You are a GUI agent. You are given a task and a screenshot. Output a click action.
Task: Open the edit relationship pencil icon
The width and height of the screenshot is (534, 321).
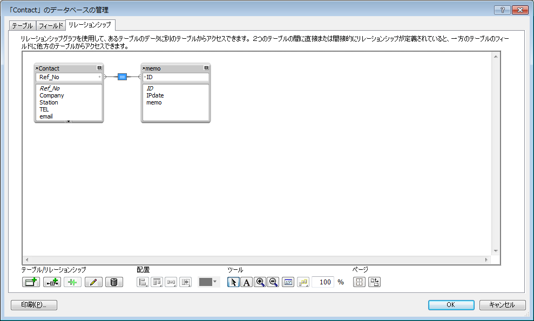click(93, 282)
